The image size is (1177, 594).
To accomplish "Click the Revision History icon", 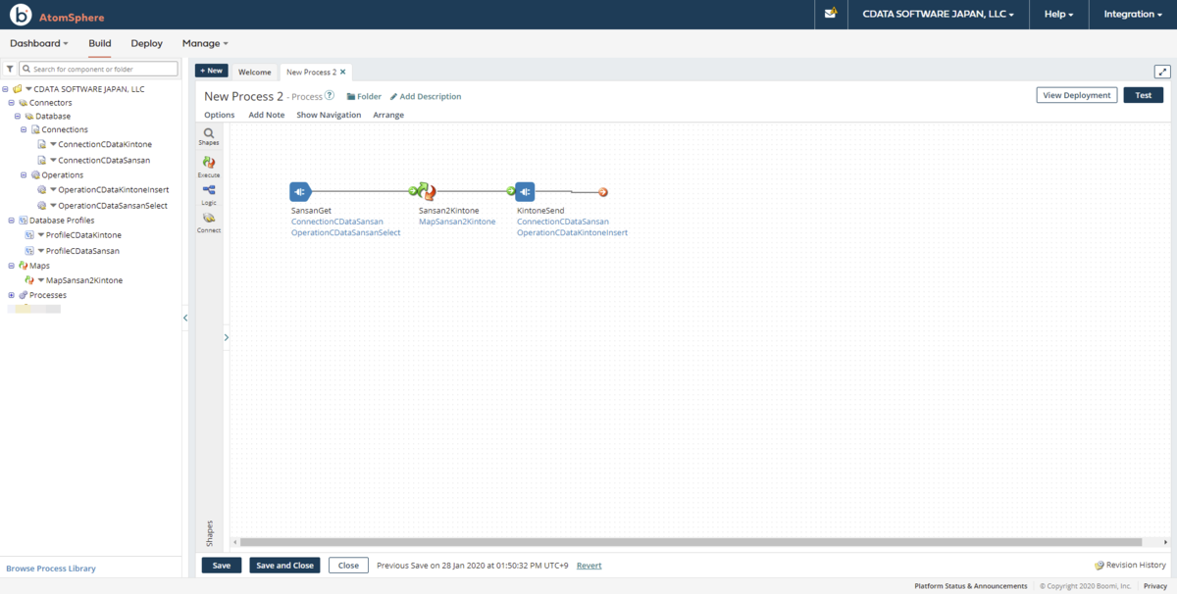I will [x=1100, y=566].
